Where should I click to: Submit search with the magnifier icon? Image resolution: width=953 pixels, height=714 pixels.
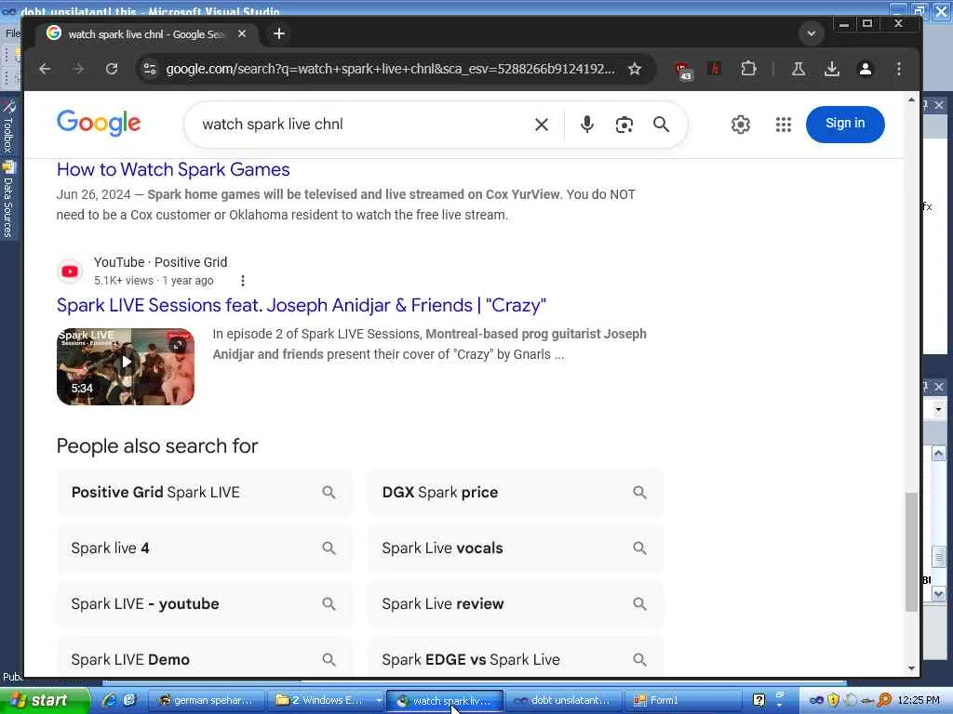661,125
